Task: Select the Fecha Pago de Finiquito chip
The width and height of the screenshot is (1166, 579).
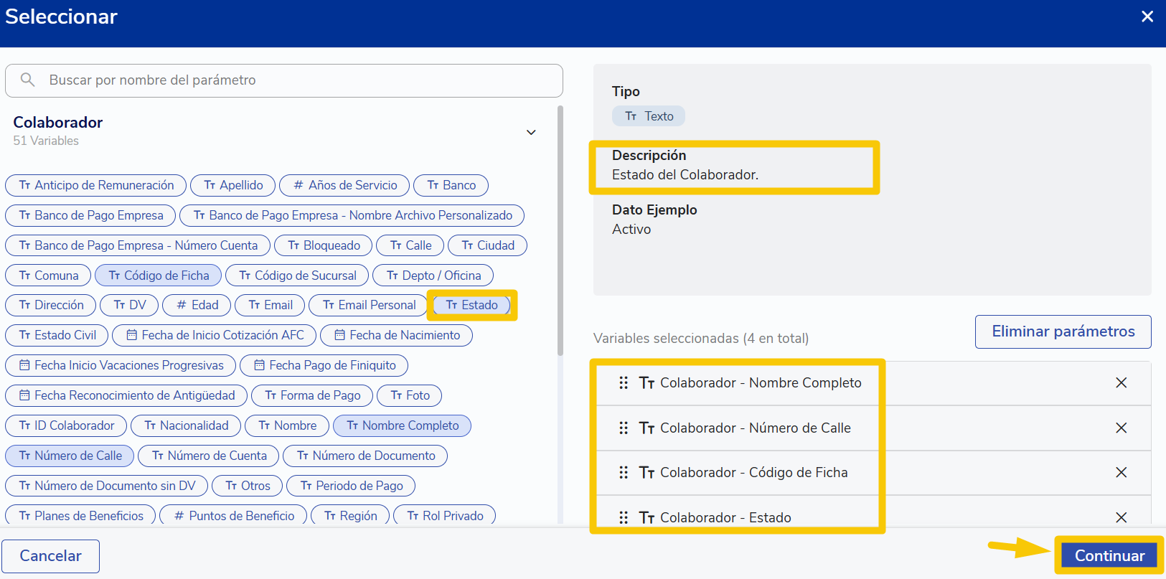Action: pyautogui.click(x=324, y=365)
